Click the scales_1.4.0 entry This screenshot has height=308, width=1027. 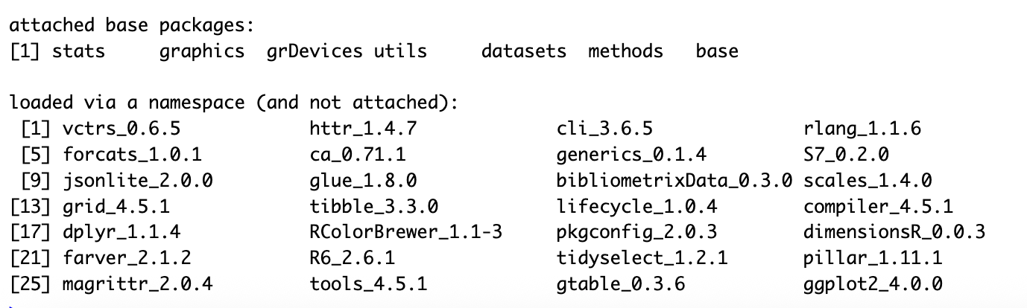pos(868,180)
